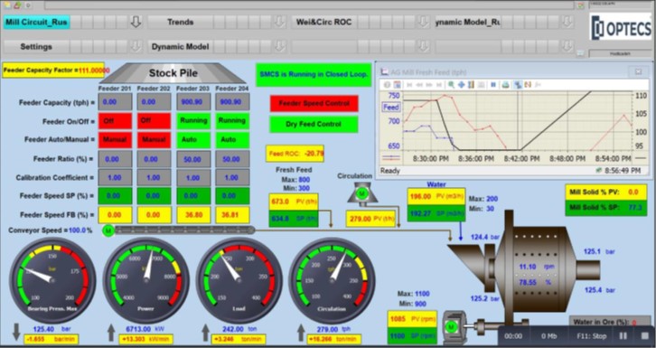The width and height of the screenshot is (656, 348).
Task: Toggle Feeder 204 Running status button
Action: coord(232,120)
